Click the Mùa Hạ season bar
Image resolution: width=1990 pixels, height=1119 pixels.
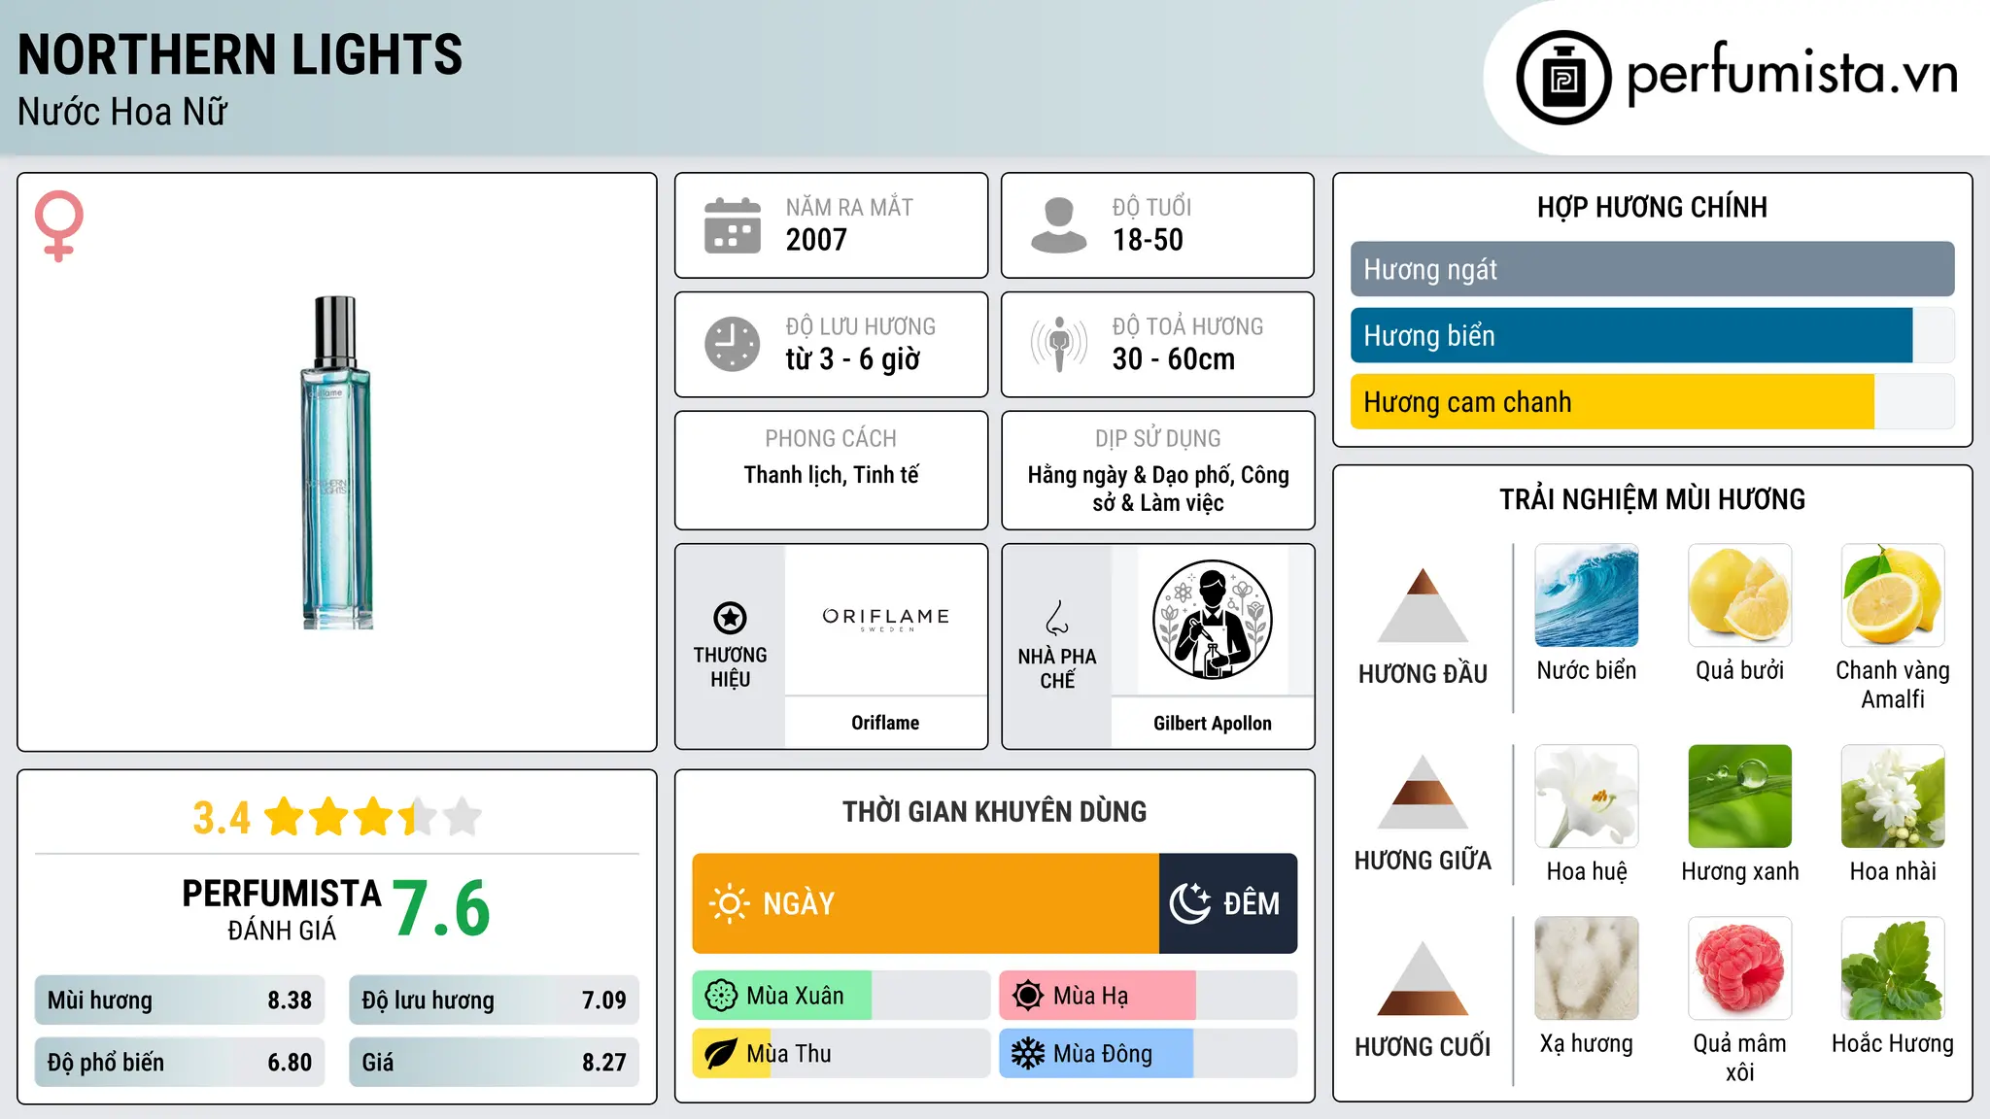point(1148,996)
